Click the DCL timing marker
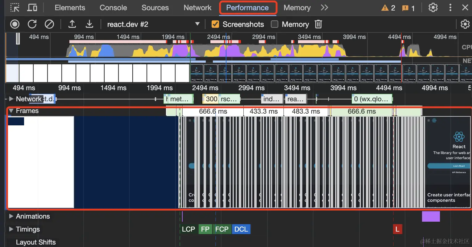 pos(241,229)
